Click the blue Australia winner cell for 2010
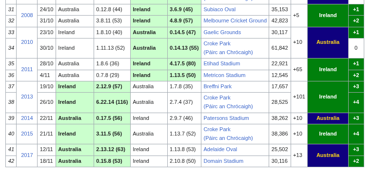The width and height of the screenshot is (374, 176). pos(328,42)
